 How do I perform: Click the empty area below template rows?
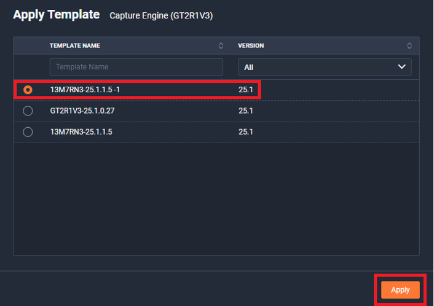tap(216, 198)
